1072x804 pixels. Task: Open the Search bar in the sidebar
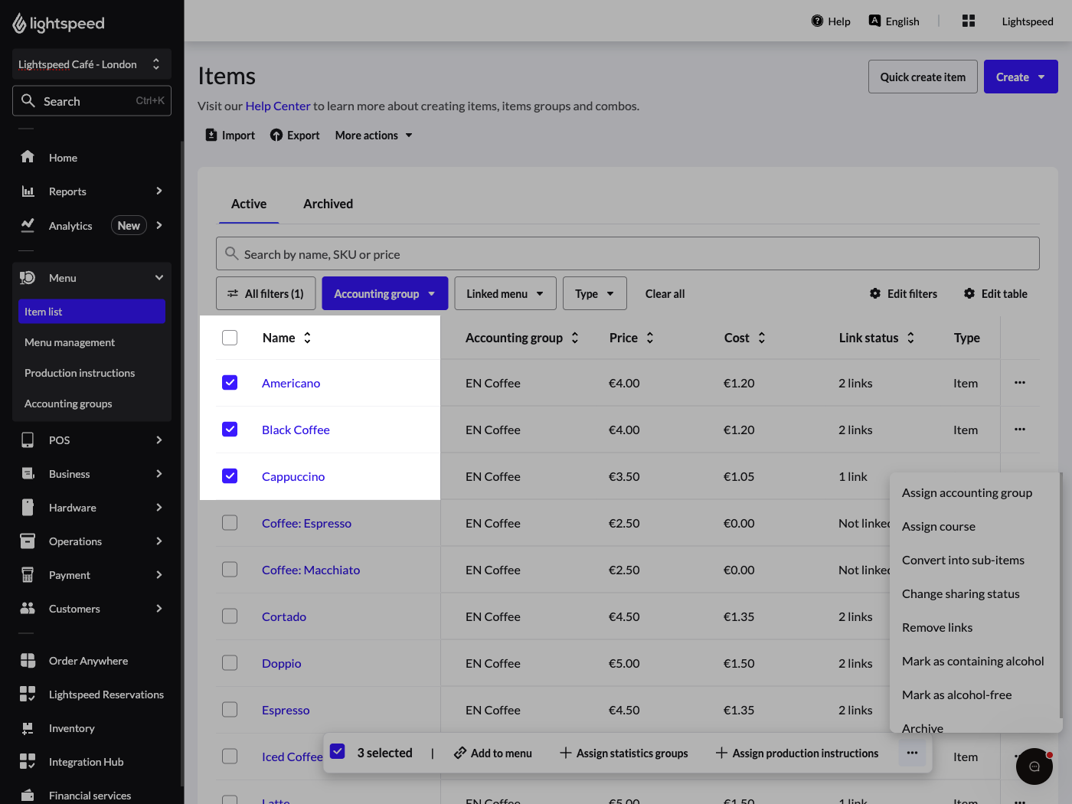click(x=91, y=100)
